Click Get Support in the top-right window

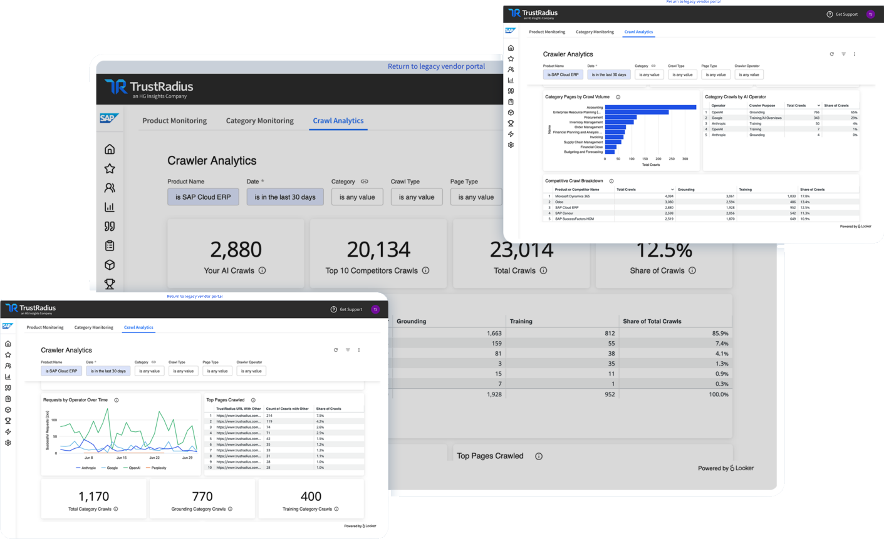[x=842, y=14]
